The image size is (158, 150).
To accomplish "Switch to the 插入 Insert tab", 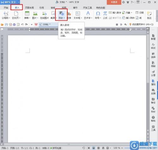I will pyautogui.click(x=17, y=8).
